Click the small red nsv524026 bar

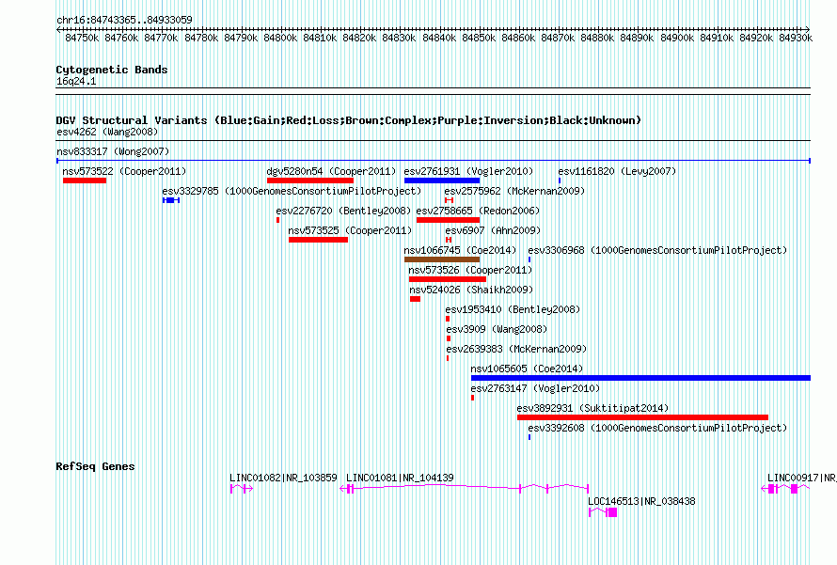coord(416,299)
